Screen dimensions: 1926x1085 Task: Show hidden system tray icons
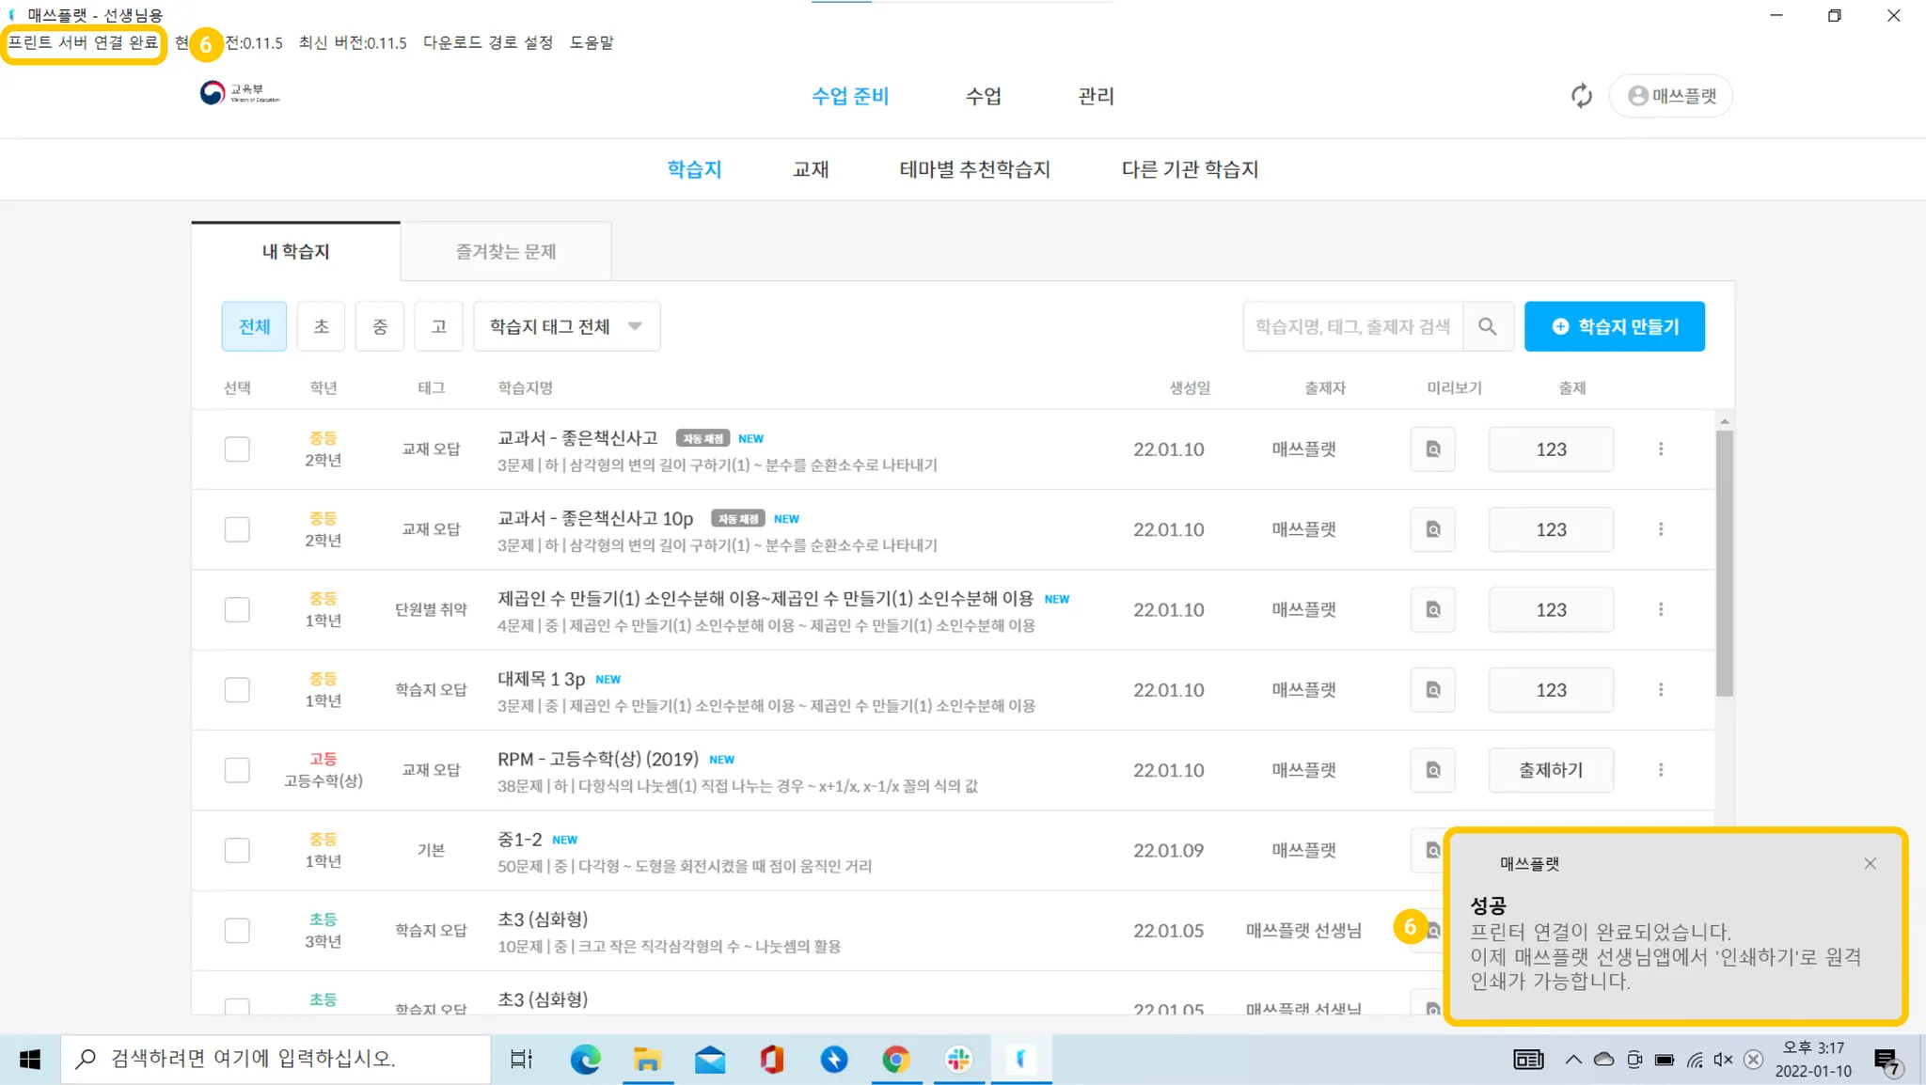tap(1573, 1060)
